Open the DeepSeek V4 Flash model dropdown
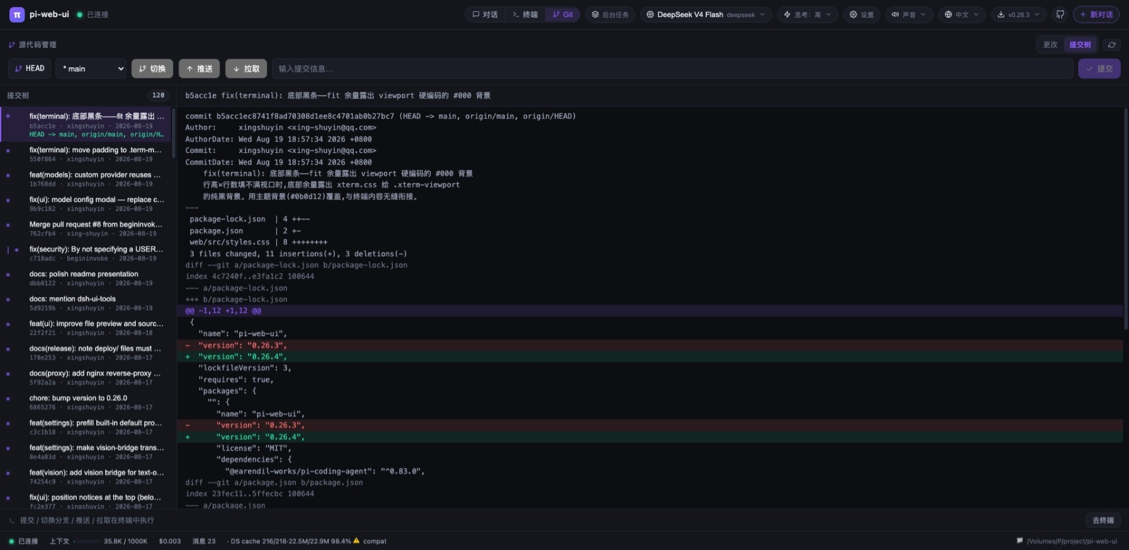The image size is (1129, 550). pyautogui.click(x=706, y=14)
